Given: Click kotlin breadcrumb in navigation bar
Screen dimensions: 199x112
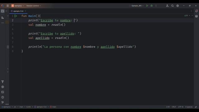Looking at the screenshot, I should tap(29, 107).
